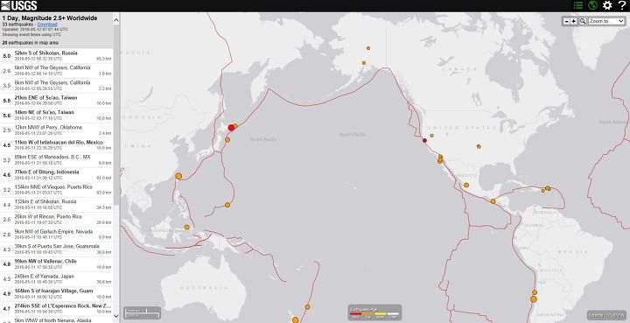
Task: Select the northernmost Alaska earthquake marker
Action: click(368, 48)
